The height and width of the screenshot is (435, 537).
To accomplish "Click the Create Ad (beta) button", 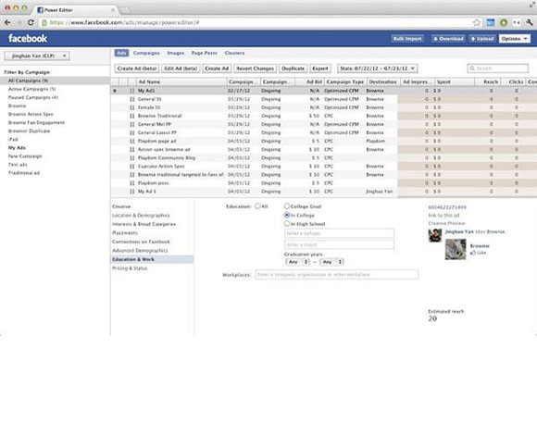I will click(137, 68).
